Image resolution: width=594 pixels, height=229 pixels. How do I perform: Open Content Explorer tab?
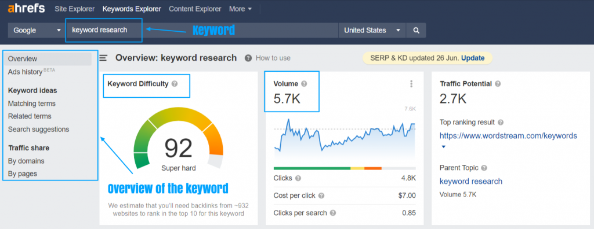point(195,9)
